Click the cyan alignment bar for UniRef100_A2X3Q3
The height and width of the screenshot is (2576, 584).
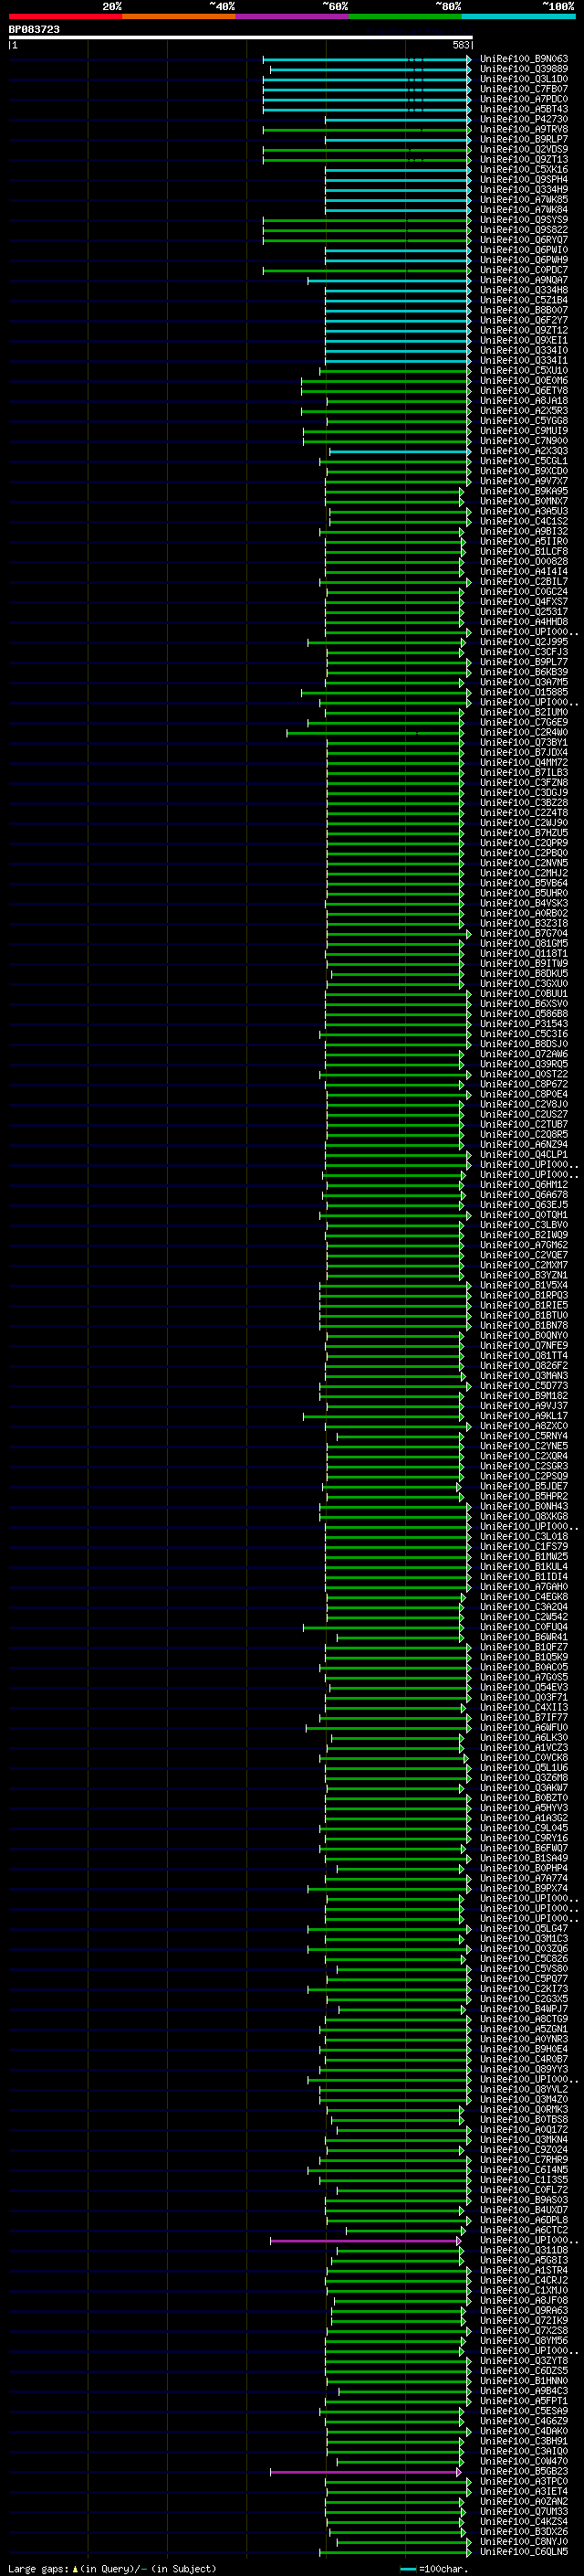click(x=401, y=451)
